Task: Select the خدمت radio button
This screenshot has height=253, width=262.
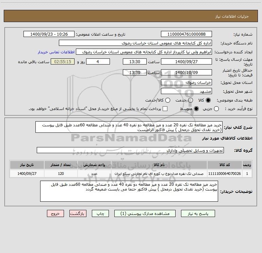Action: point(191,100)
